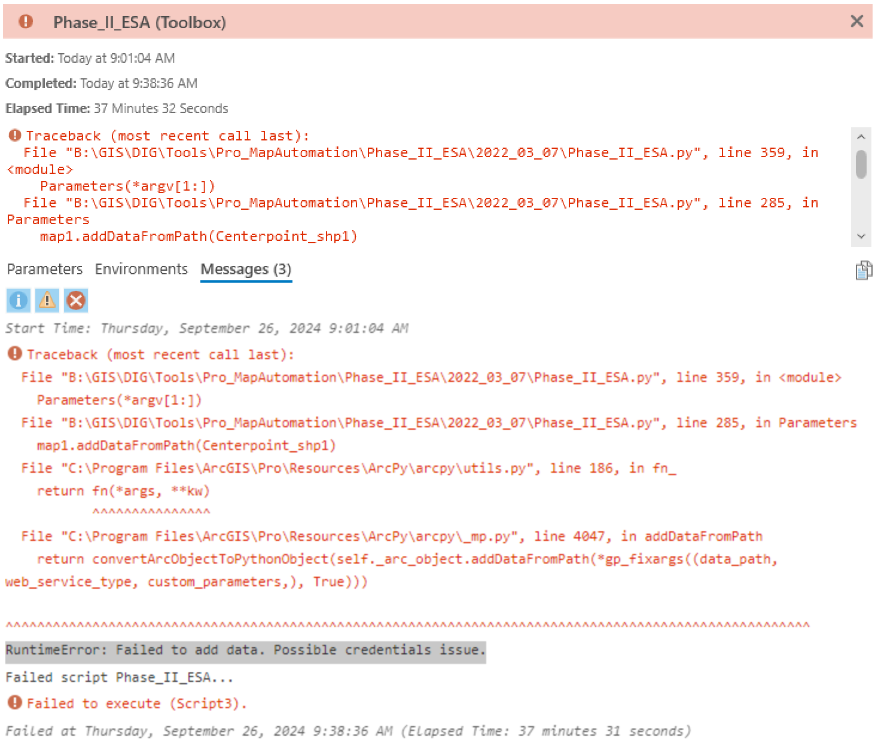Select the highlighted RuntimeError message line
Viewport: 875px width, 756px height.
point(245,650)
